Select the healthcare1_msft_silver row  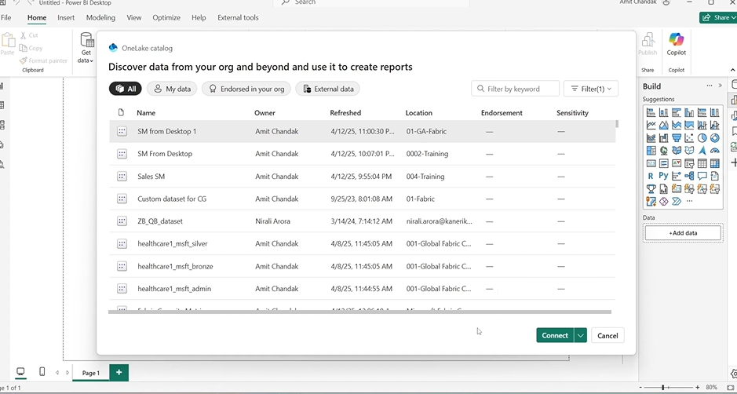click(x=363, y=243)
